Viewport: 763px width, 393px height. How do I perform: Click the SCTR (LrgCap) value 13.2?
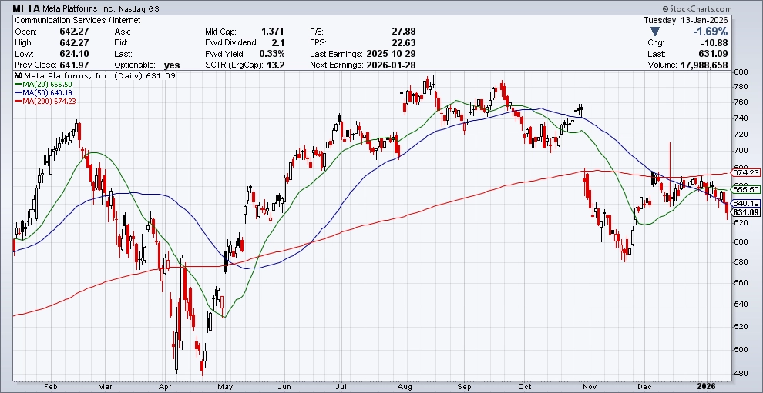pos(277,65)
